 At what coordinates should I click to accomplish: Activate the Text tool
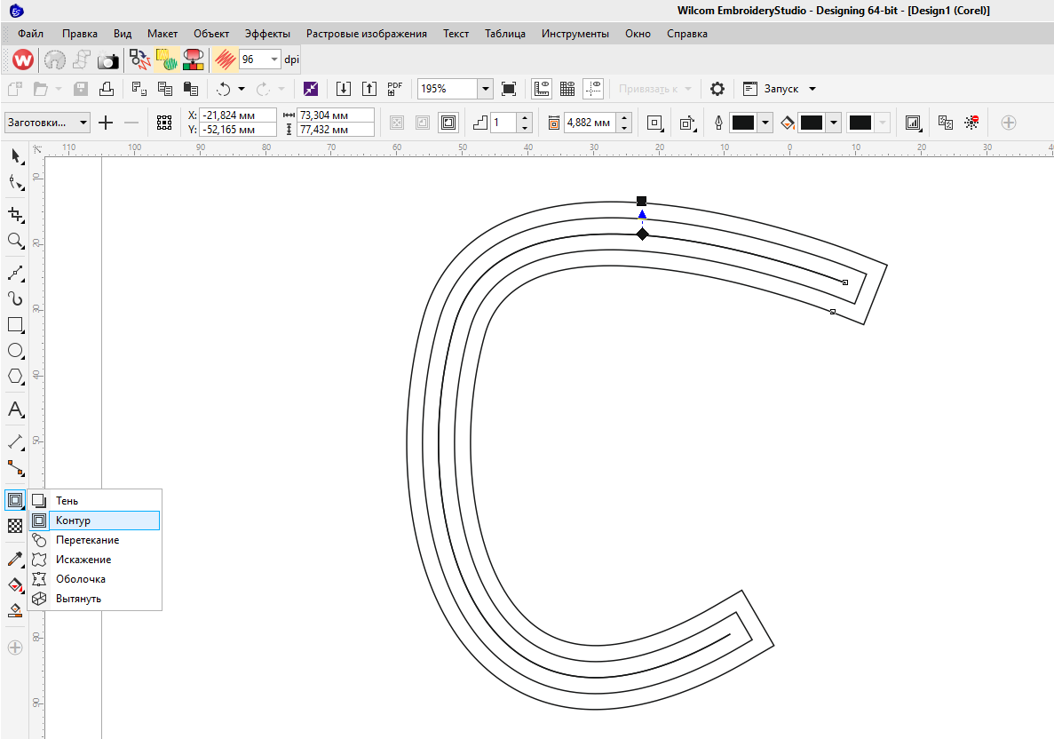[15, 409]
